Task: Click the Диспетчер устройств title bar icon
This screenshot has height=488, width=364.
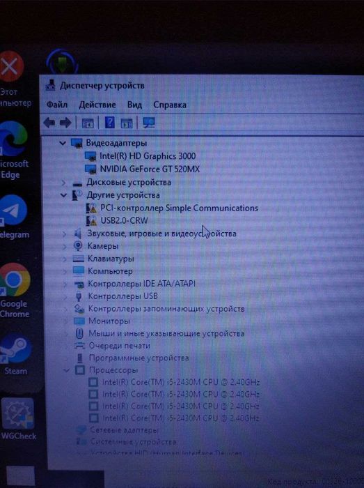Action: (50, 85)
